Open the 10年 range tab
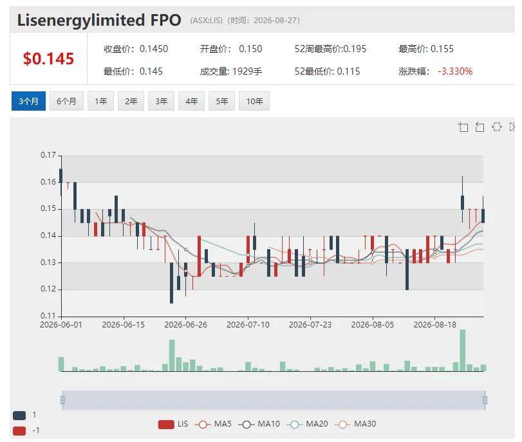This screenshot has width=522, height=442. click(254, 101)
